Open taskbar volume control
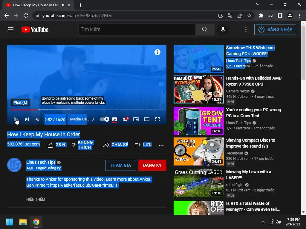 click(x=278, y=222)
